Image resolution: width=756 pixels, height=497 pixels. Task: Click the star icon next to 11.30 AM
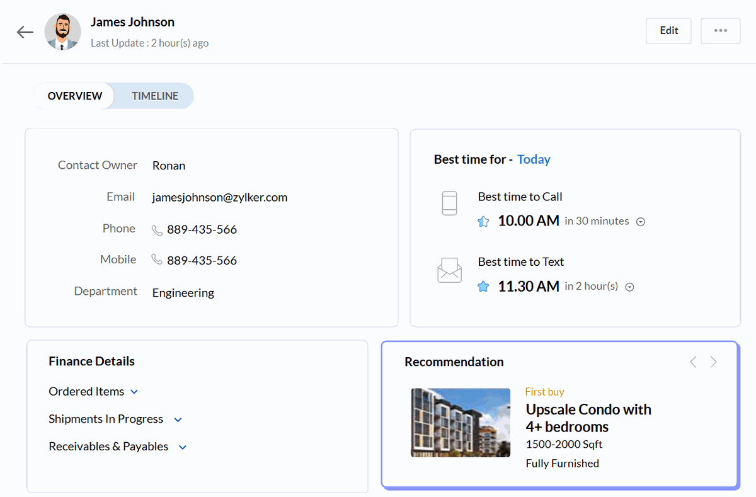[x=483, y=287]
